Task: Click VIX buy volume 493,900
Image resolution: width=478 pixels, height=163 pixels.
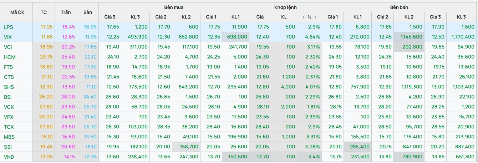Action: 138,37
